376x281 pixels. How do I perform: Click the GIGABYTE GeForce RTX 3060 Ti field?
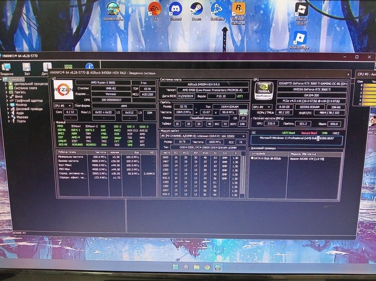click(x=312, y=84)
